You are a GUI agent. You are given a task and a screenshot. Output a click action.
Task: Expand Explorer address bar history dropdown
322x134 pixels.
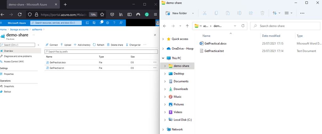[235, 26]
